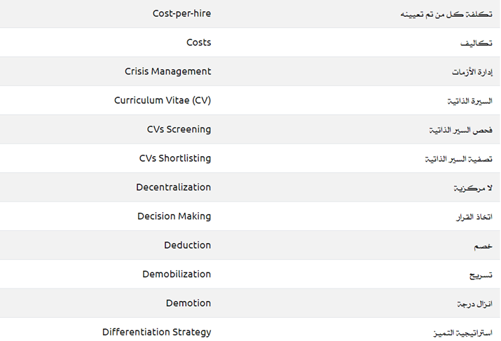Click Arabic term اتخاذ القرار
The width and height of the screenshot is (501, 341).
[474, 217]
